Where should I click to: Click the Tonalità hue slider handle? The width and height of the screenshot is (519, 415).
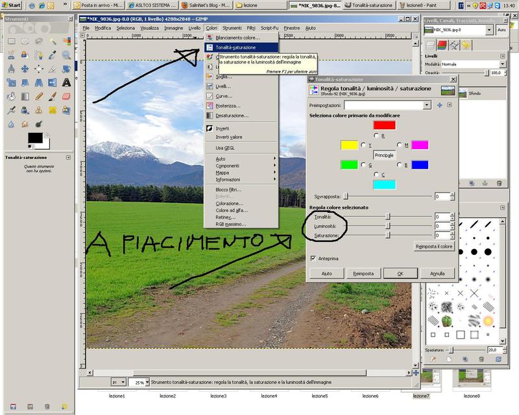(x=388, y=217)
